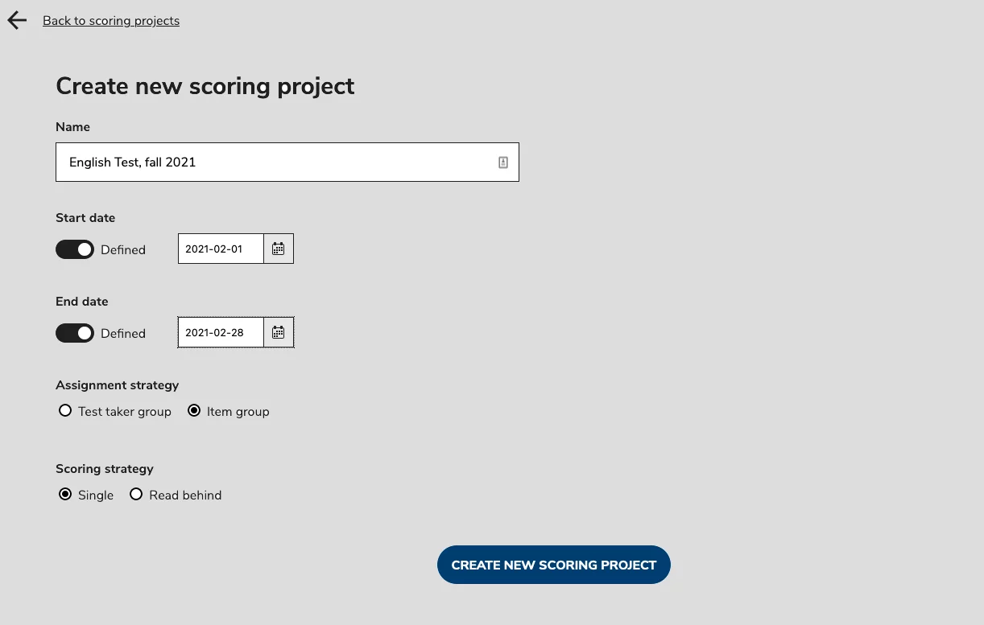984x625 pixels.
Task: Select the Item group radio button
Action: [194, 410]
